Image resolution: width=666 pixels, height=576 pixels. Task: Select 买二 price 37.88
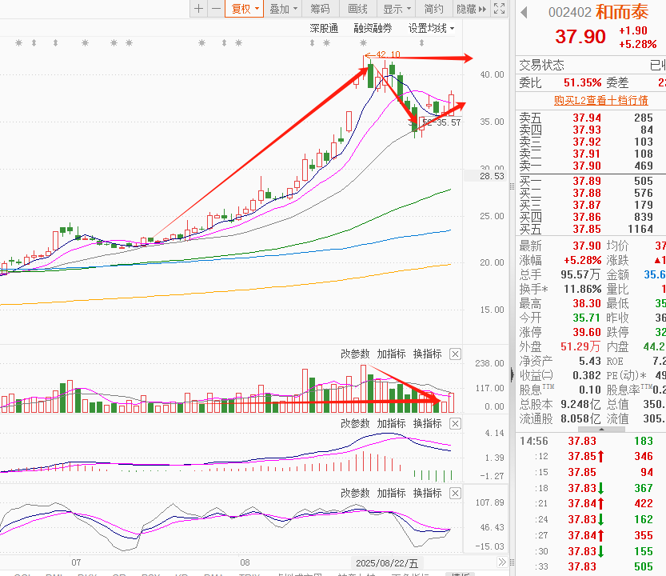pyautogui.click(x=587, y=193)
